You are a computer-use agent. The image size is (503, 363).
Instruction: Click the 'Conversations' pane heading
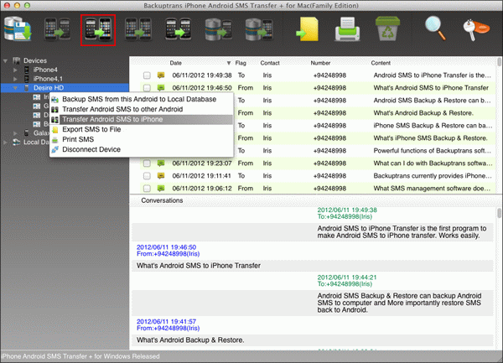pos(162,200)
